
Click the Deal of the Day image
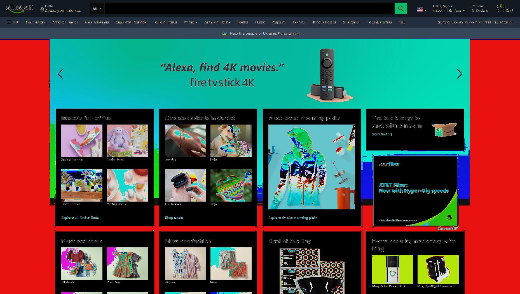(x=311, y=271)
